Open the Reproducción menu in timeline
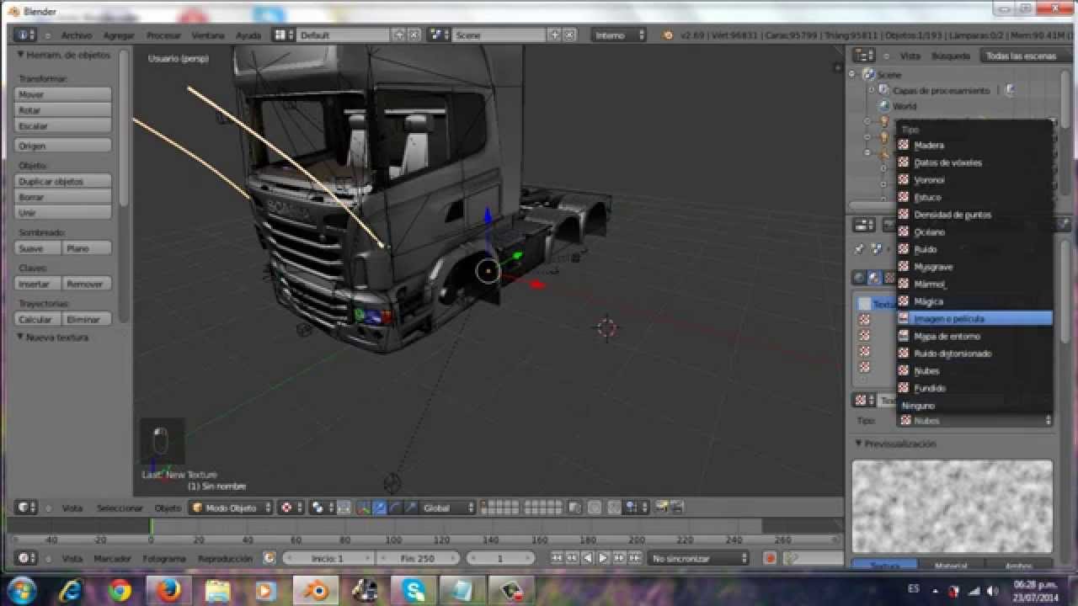 tap(225, 559)
